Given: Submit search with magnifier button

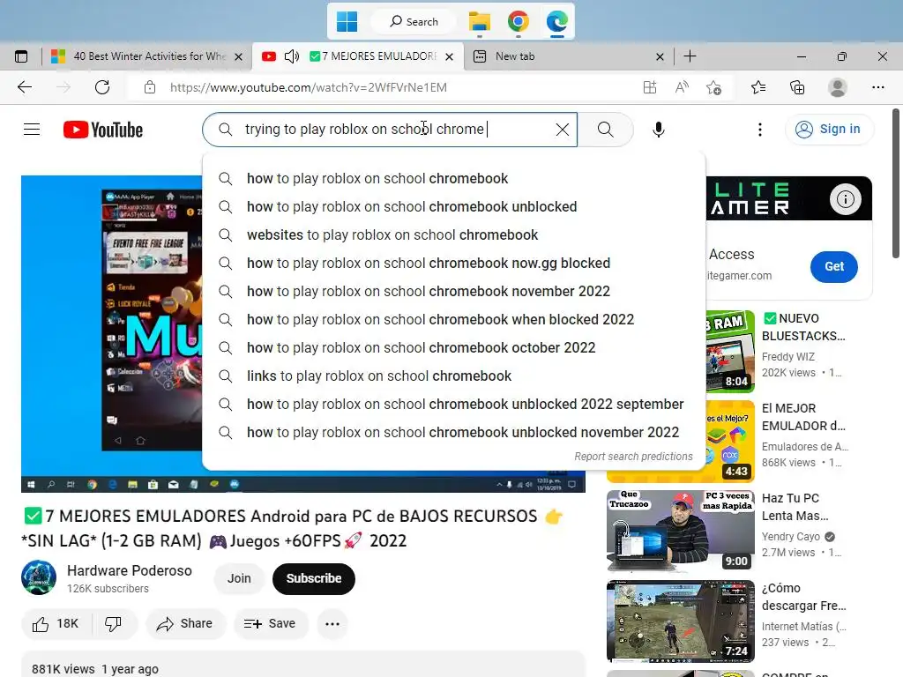Looking at the screenshot, I should click(x=605, y=130).
